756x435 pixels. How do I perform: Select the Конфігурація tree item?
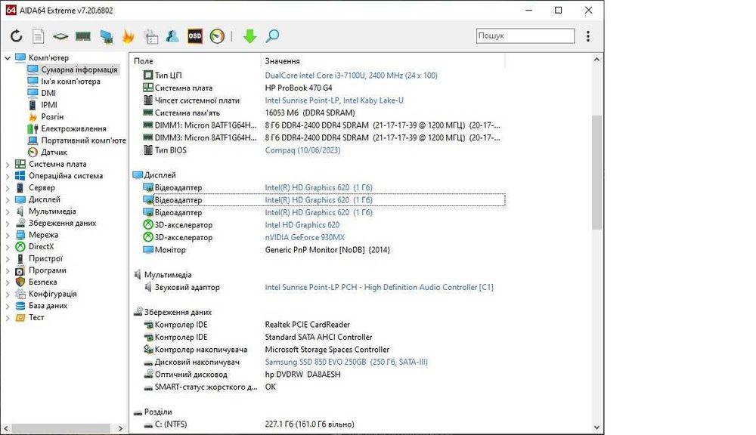pyautogui.click(x=53, y=294)
